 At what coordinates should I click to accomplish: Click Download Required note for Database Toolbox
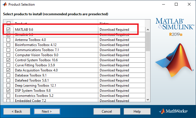pos(114,75)
